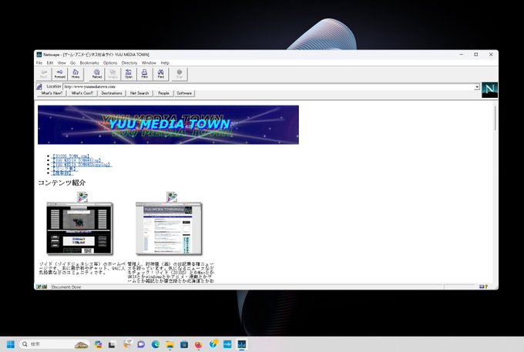This screenshot has height=352, width=524.
Task: Click the Find binoculars toolbar button
Action: (161, 74)
